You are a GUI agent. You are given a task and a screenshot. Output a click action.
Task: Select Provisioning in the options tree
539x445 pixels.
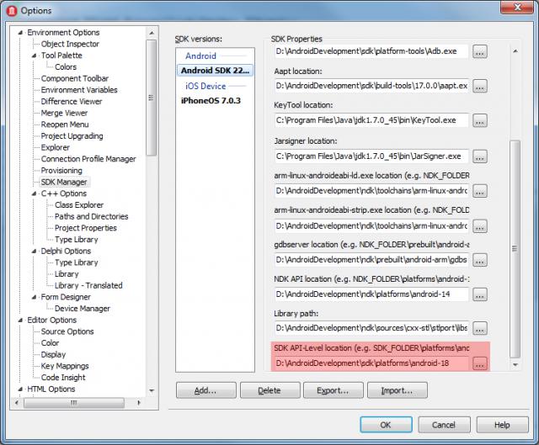[x=61, y=171]
